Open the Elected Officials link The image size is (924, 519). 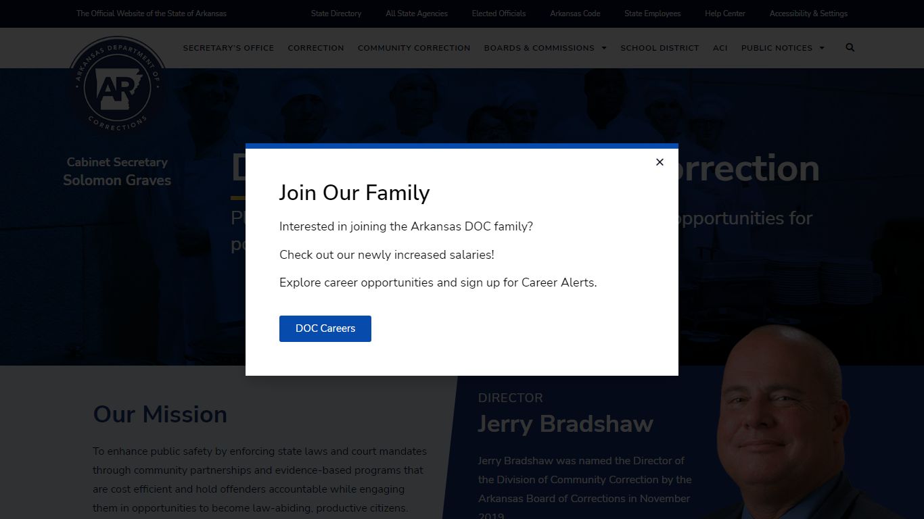[499, 14]
